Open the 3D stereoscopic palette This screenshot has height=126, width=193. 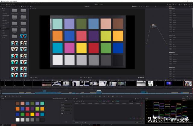click(x=122, y=96)
